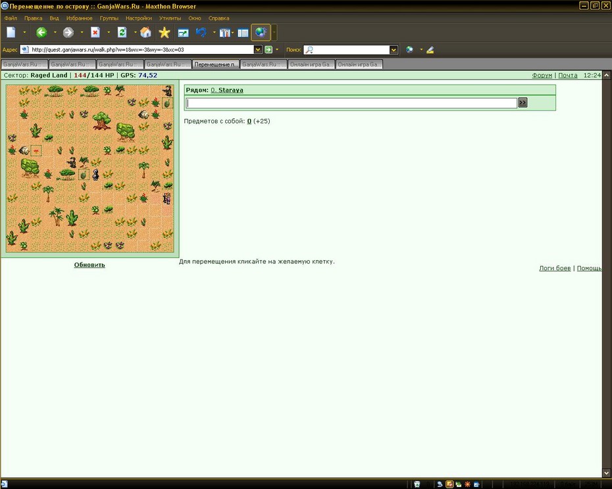Open the Правка menu
Image resolution: width=612 pixels, height=489 pixels.
tap(33, 18)
